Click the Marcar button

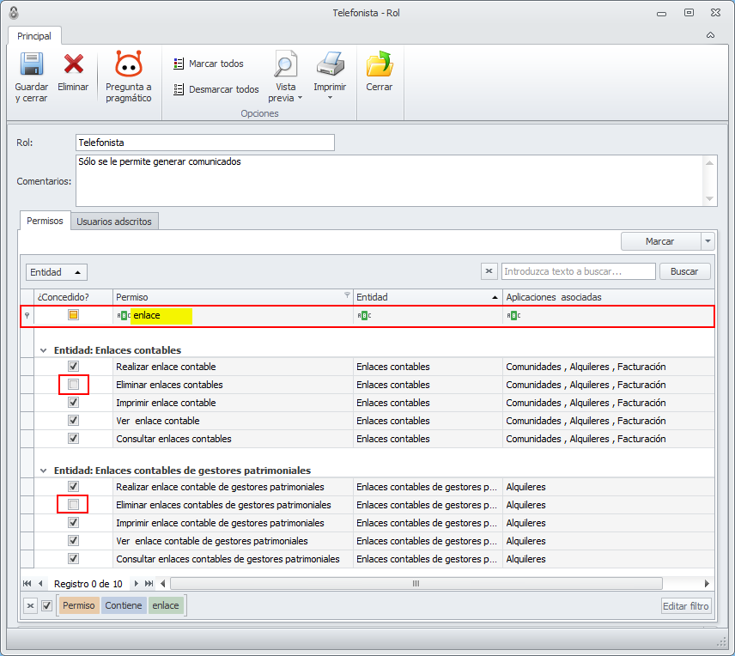(x=660, y=241)
